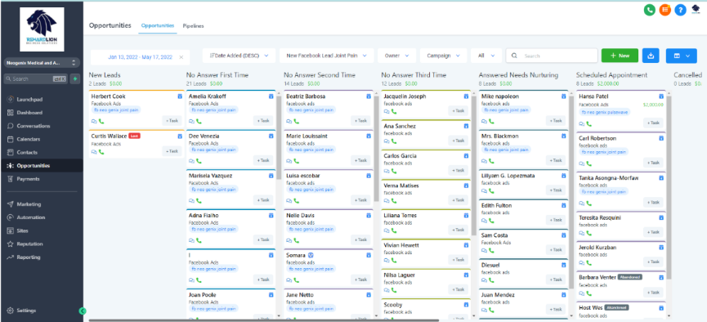The image size is (707, 322).
Task: Open chat icon on Dee Venezia card
Action: [191, 160]
